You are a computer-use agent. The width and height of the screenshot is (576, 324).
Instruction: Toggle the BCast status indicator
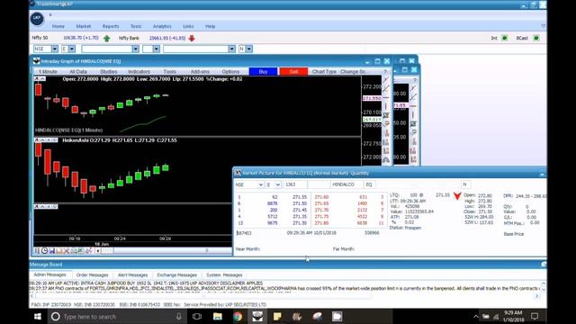pos(536,38)
